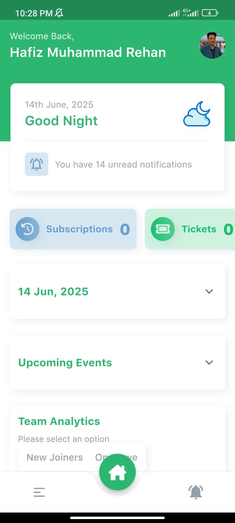Open the hamburger menu icon
Image resolution: width=235 pixels, height=523 pixels.
[x=39, y=492]
